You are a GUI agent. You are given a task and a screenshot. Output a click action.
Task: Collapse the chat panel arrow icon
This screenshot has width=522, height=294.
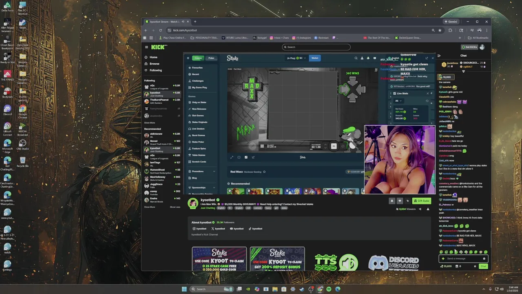coord(439,56)
